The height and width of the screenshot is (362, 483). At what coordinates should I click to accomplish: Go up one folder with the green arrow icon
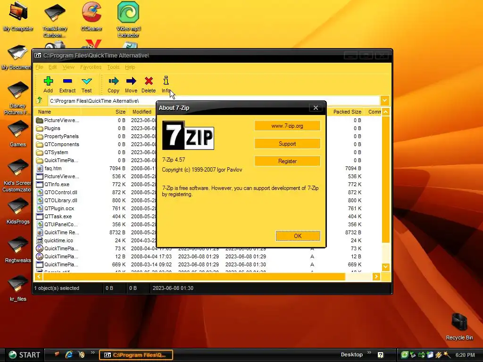[40, 100]
